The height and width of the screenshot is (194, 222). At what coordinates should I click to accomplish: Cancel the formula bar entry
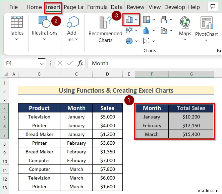[x=60, y=63]
